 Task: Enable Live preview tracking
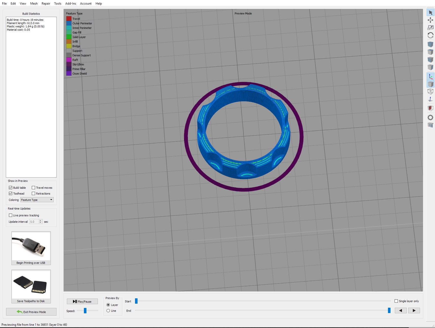(10, 215)
